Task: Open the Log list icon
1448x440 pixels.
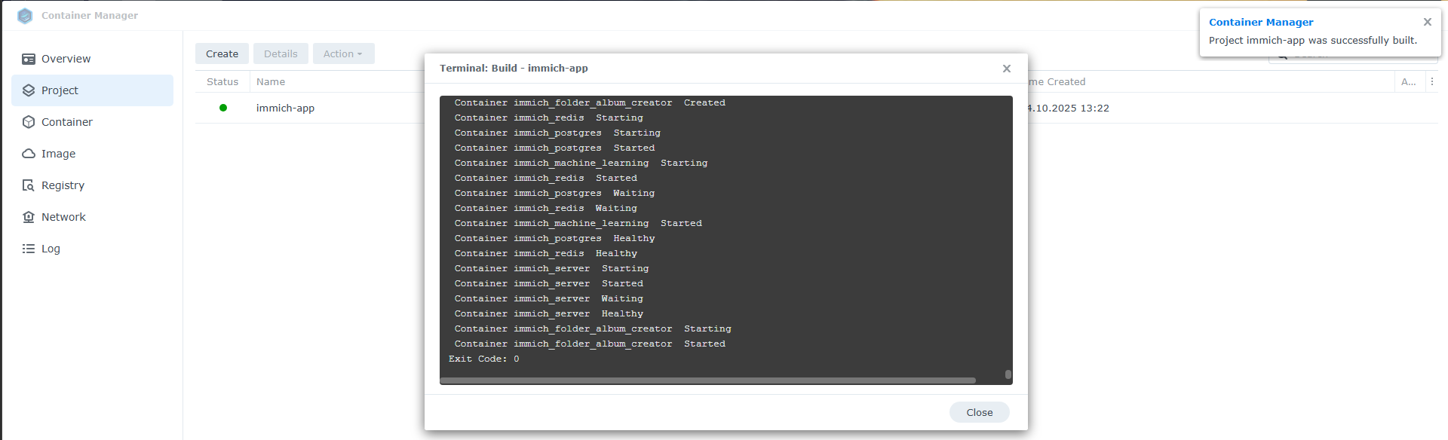Action: (x=29, y=249)
